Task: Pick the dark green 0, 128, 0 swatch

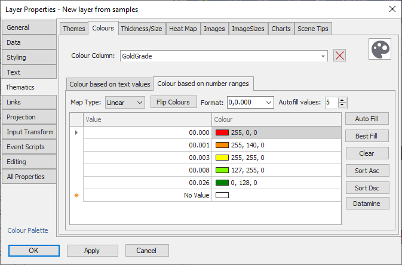Action: point(222,183)
